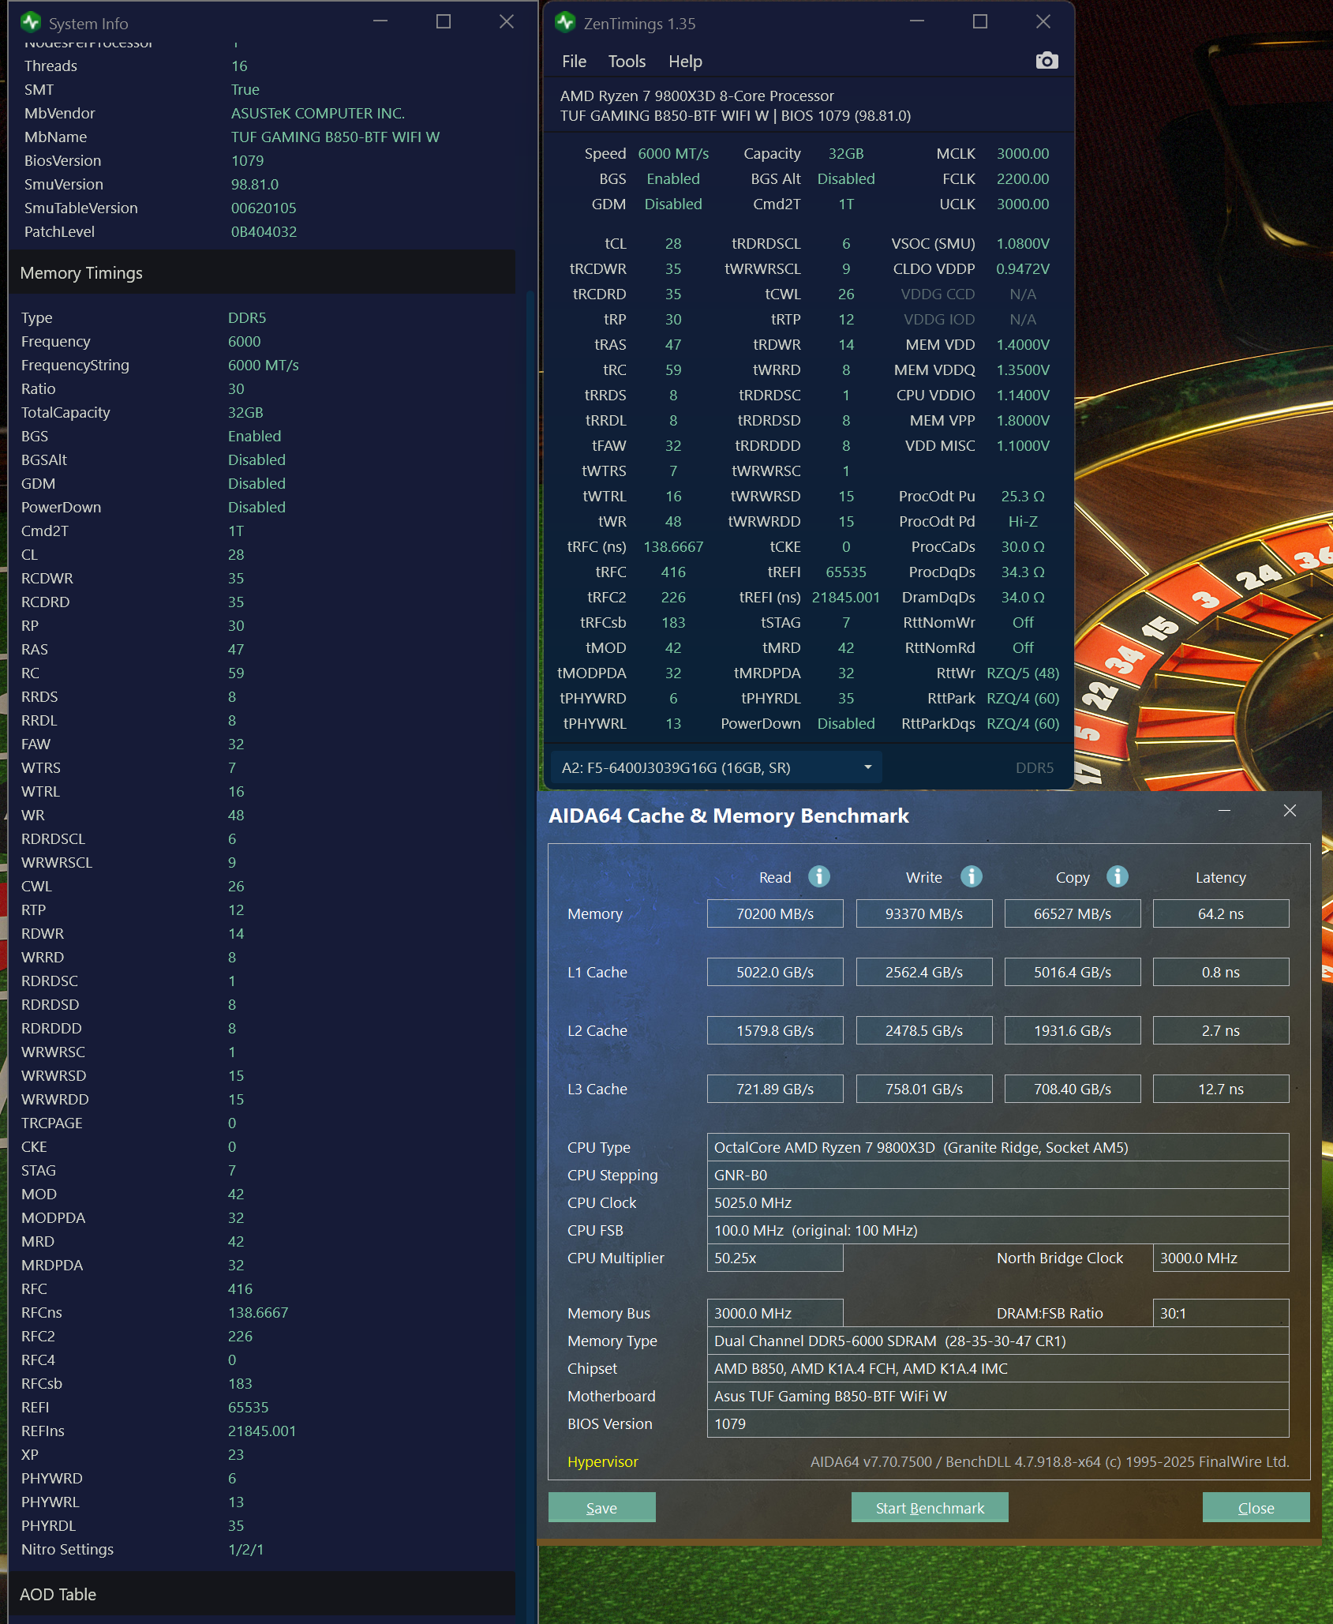
Task: Click the FCLK value 2200.00
Action: 1023,178
